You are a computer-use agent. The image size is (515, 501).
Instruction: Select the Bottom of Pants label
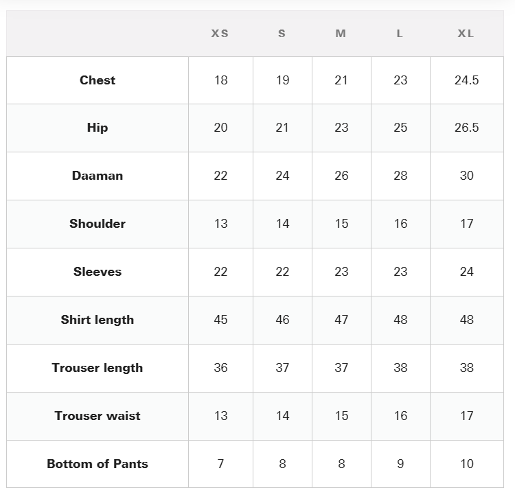pos(98,463)
